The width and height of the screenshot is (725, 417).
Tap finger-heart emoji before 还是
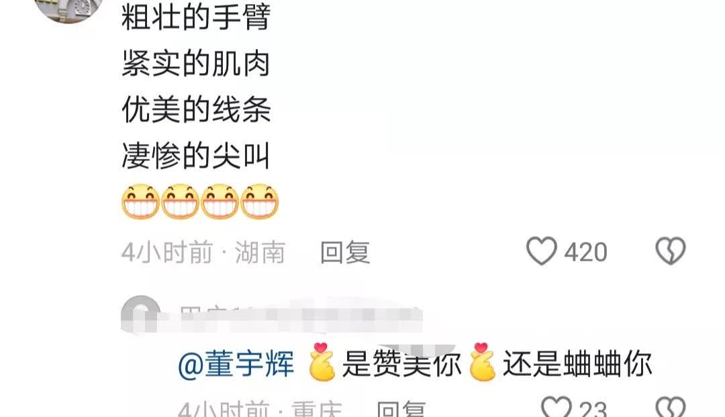click(x=482, y=362)
